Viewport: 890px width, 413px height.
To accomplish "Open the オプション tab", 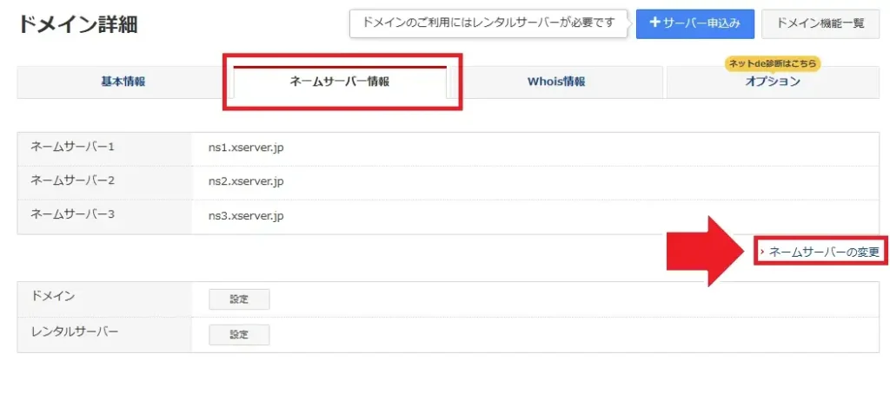I will (773, 82).
